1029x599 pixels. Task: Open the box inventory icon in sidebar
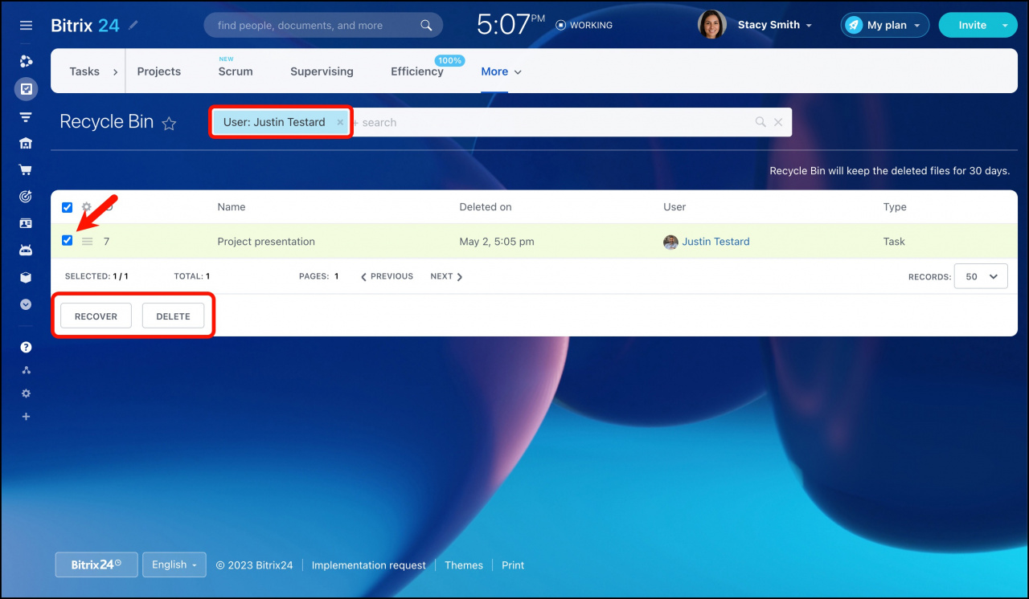26,278
